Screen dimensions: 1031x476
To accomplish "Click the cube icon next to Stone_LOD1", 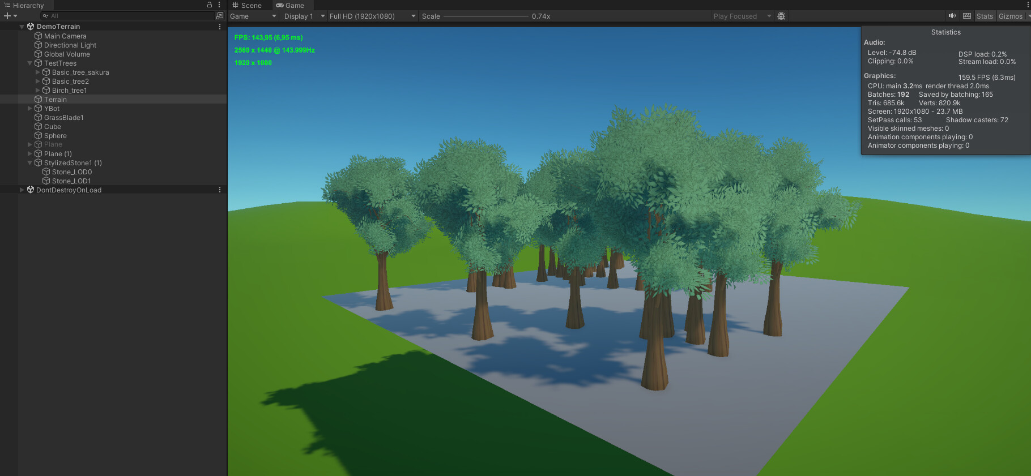I will point(46,181).
